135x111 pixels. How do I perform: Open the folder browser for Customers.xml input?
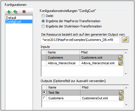click(121, 58)
